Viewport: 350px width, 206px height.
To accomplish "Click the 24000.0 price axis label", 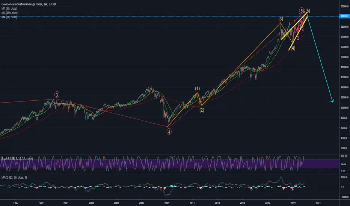I will (344, 37).
